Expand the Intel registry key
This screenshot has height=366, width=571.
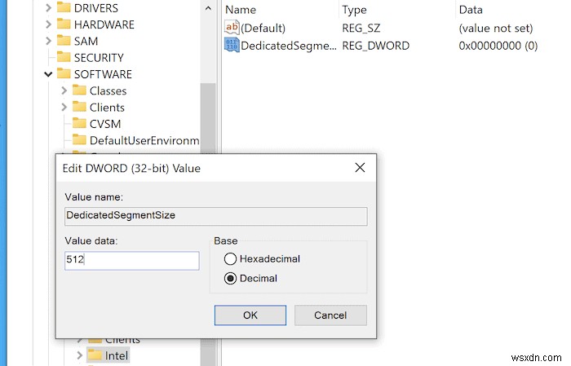click(79, 355)
